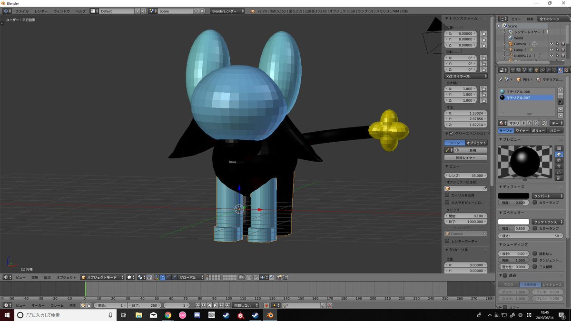Viewport: 571px width, 321px height.
Task: Open the specular color swatch
Action: (513, 222)
